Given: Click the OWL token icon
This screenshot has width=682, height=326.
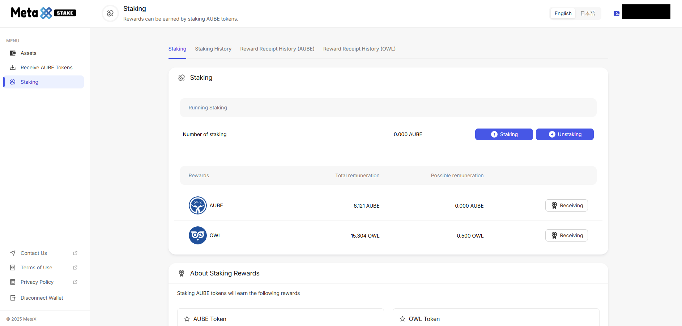Looking at the screenshot, I should pos(197,235).
